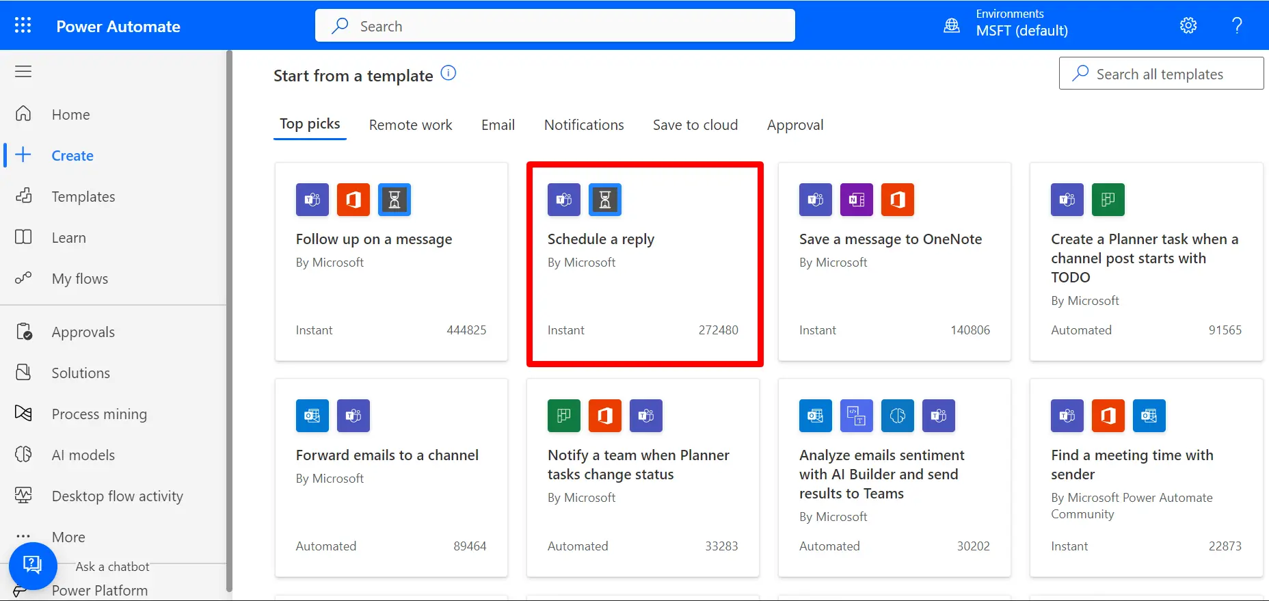Click the Search all templates field

click(x=1161, y=73)
